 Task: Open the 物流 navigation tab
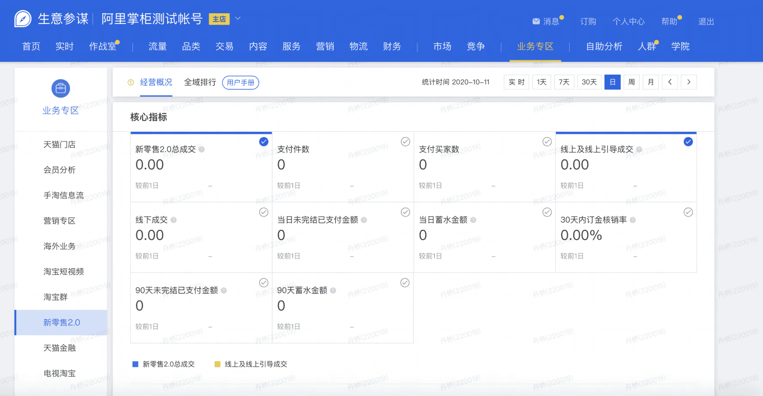pos(358,46)
